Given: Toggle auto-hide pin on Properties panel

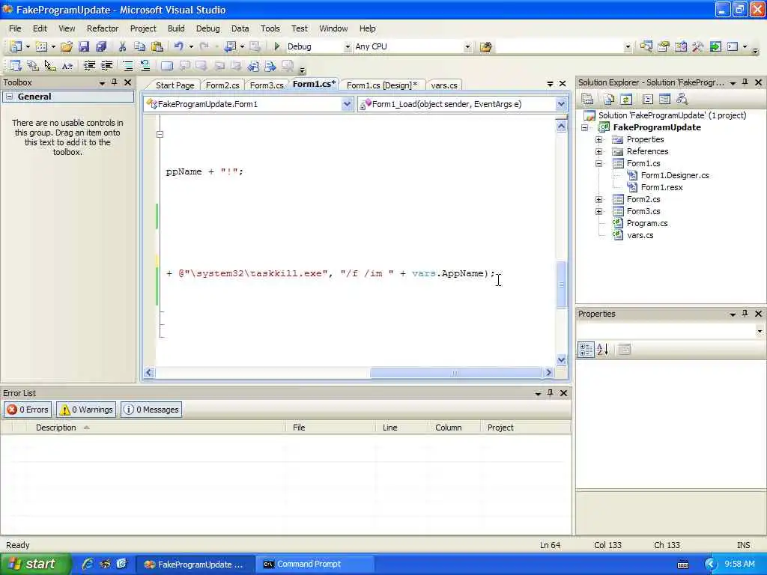Looking at the screenshot, I should [x=745, y=314].
